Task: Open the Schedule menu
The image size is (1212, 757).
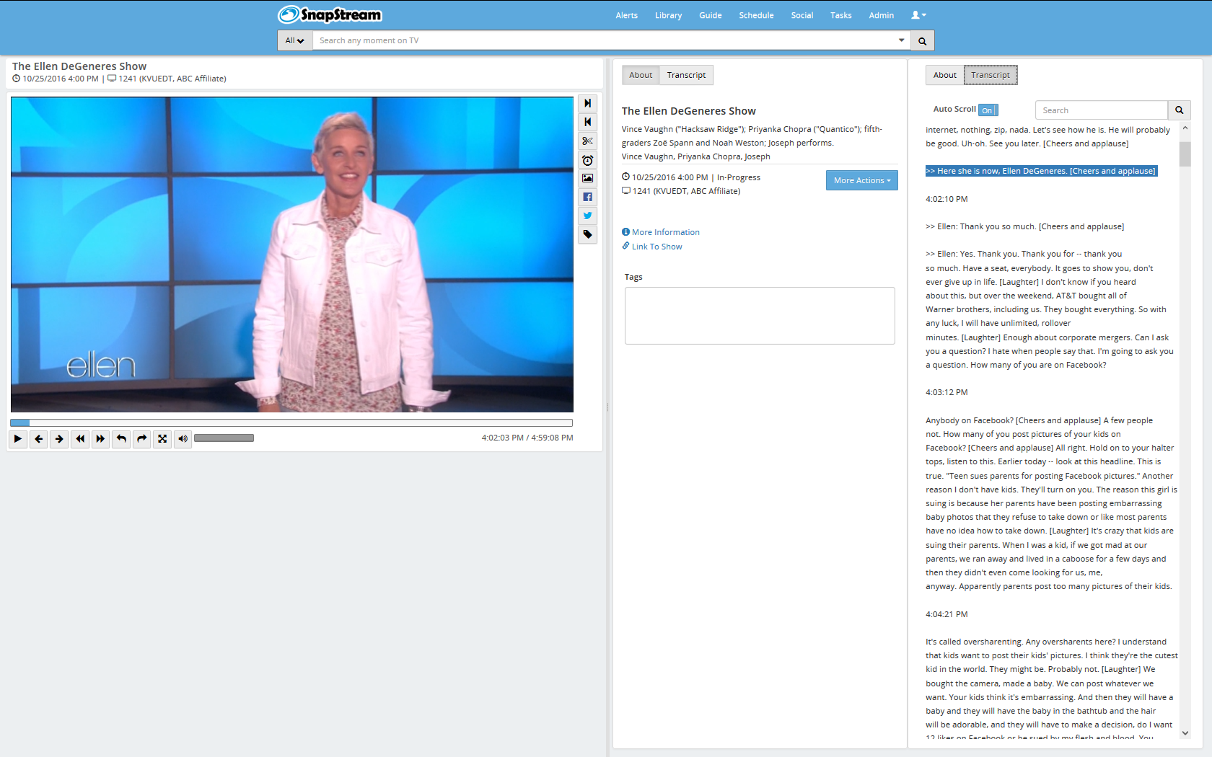Action: point(756,15)
